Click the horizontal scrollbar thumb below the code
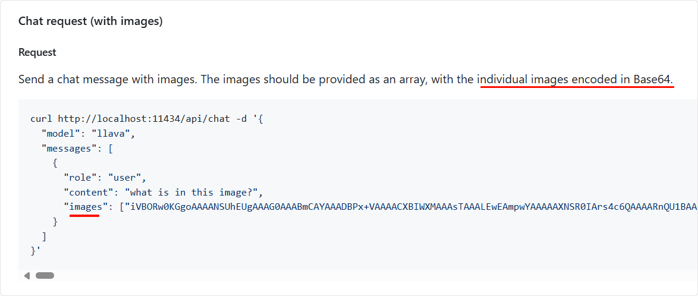The width and height of the screenshot is (698, 296). [x=45, y=276]
